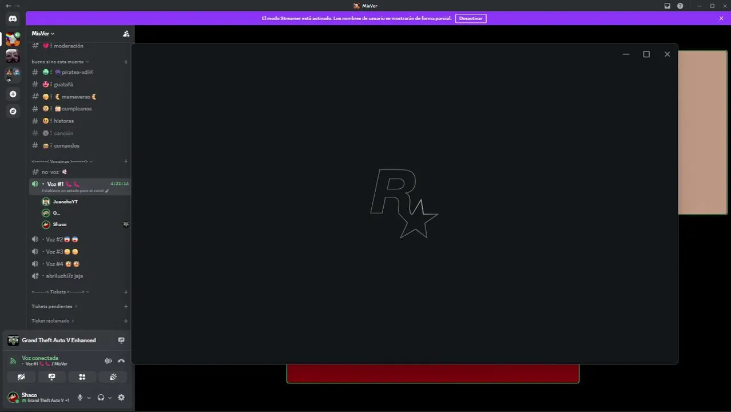The image size is (731, 412).
Task: Expand Tickets pendientes category
Action: click(54, 306)
